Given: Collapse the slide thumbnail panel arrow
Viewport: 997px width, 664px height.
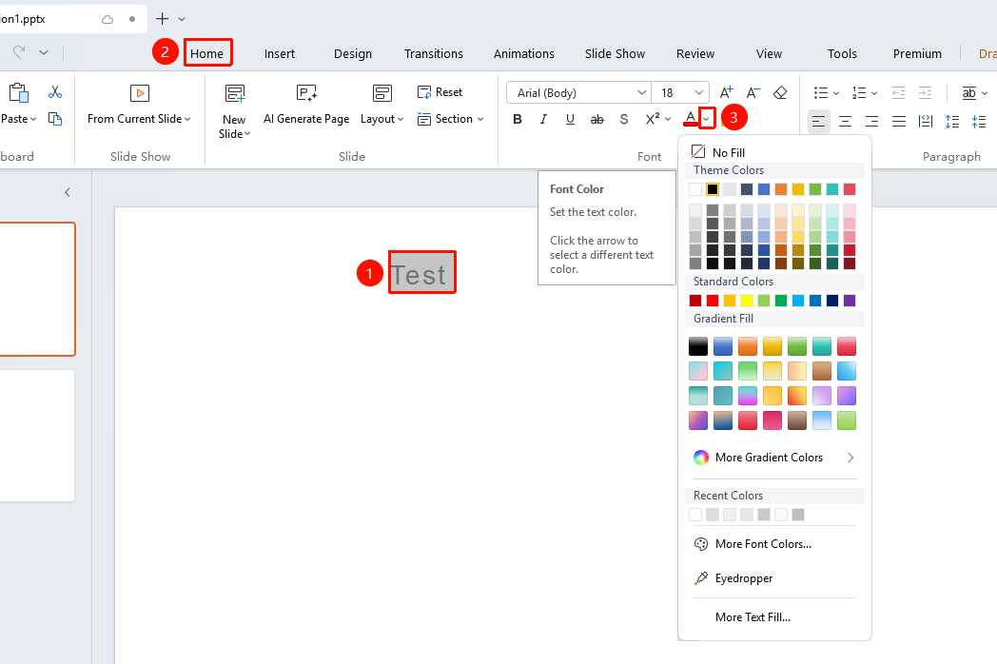Looking at the screenshot, I should pyautogui.click(x=68, y=192).
